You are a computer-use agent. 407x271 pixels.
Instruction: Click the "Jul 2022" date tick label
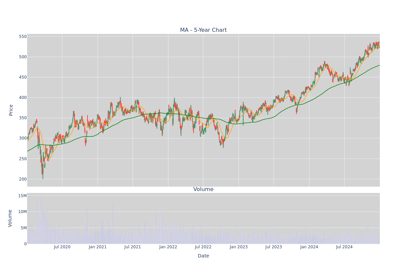[203, 247]
